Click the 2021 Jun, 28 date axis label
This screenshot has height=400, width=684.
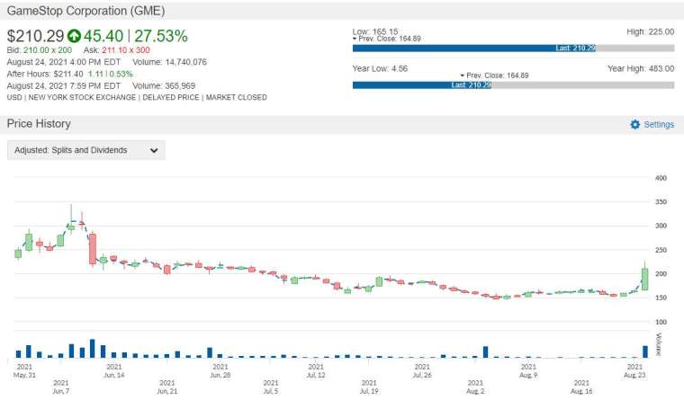[220, 371]
